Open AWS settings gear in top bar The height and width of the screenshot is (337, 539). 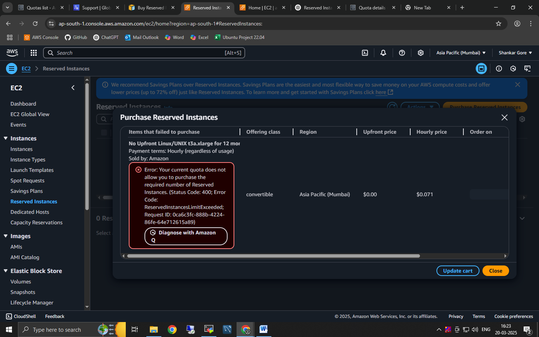pos(421,53)
